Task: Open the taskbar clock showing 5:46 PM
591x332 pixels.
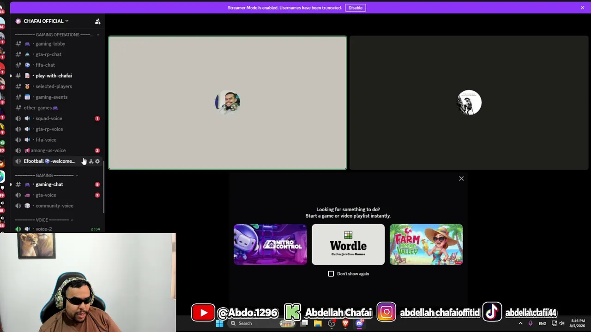Action: click(x=578, y=323)
